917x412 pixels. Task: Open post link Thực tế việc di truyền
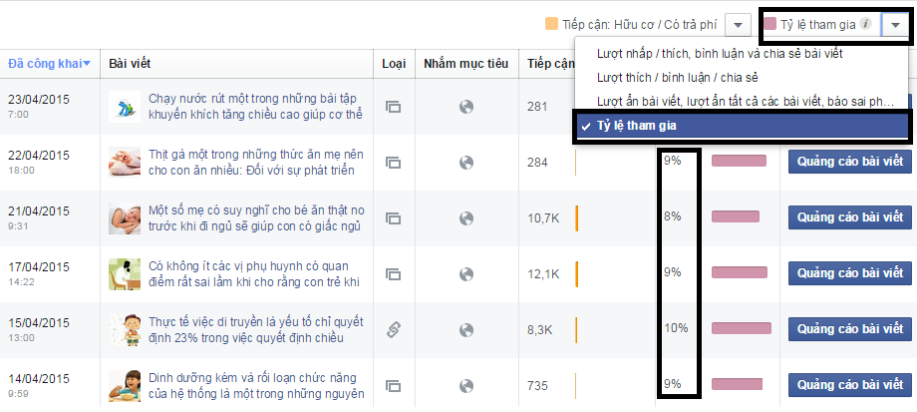point(256,330)
